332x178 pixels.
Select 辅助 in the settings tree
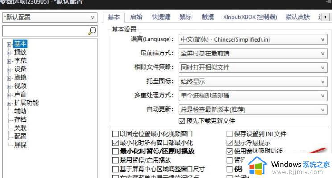[21, 111]
